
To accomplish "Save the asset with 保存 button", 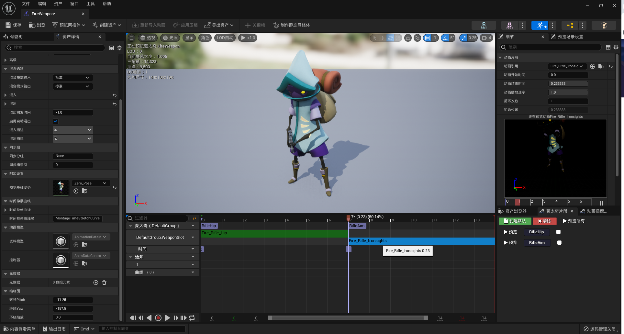I will coord(13,25).
